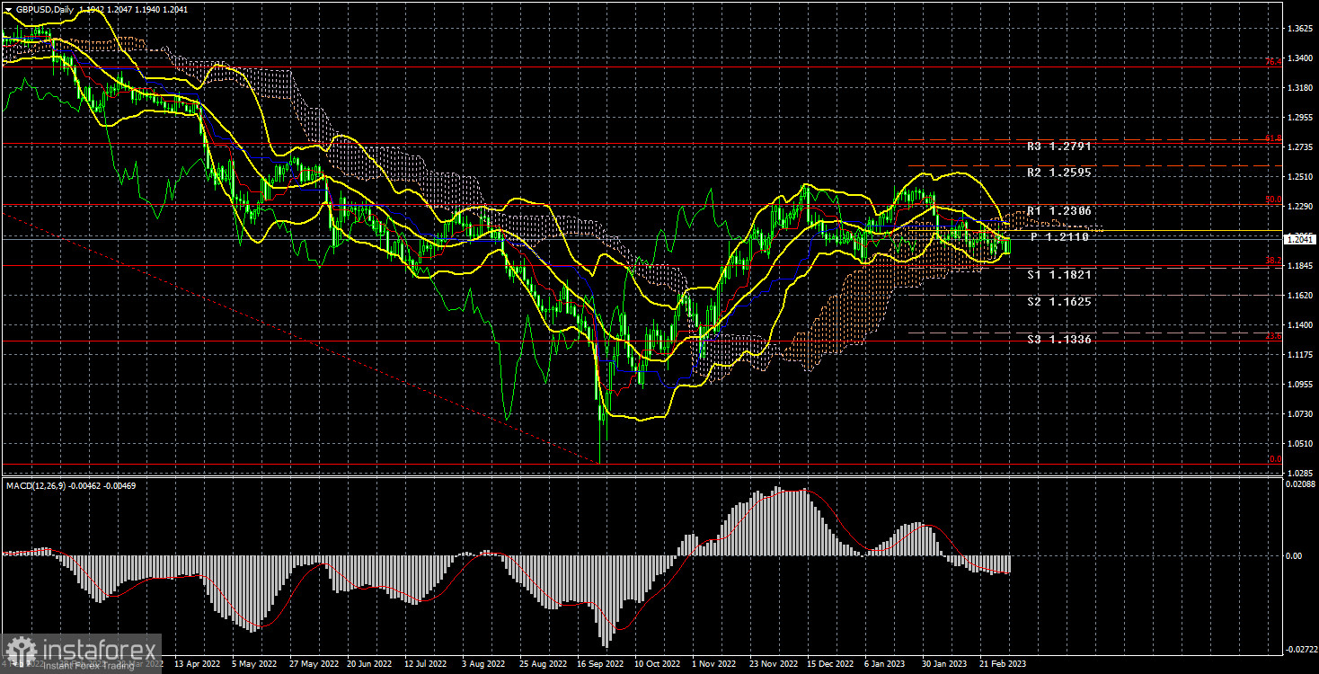
Task: Click the 23 Nov 2022 date label
Action: pos(775,665)
